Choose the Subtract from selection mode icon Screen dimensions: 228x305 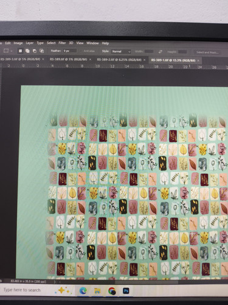pos(35,51)
